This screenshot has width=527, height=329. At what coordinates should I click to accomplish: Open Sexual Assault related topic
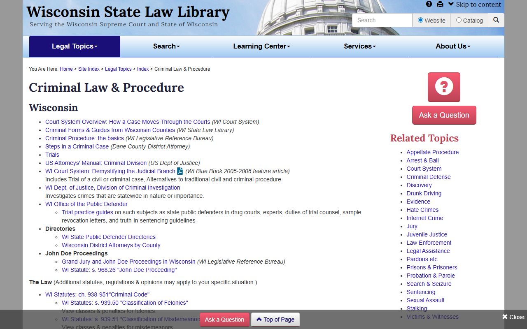[426, 300]
